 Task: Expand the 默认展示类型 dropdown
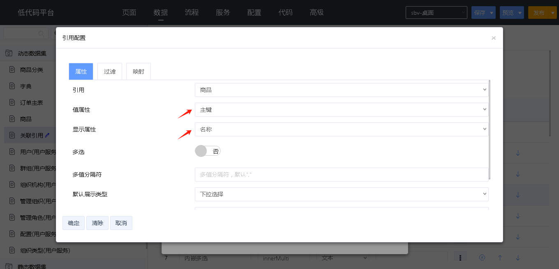[341, 194]
